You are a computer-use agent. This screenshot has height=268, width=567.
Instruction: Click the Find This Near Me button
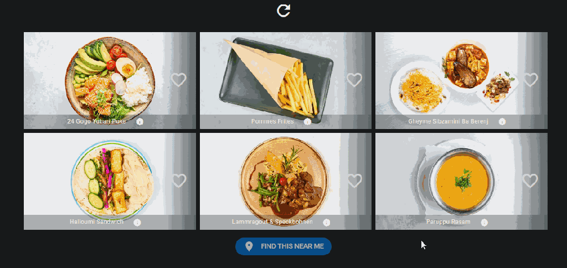pos(283,246)
